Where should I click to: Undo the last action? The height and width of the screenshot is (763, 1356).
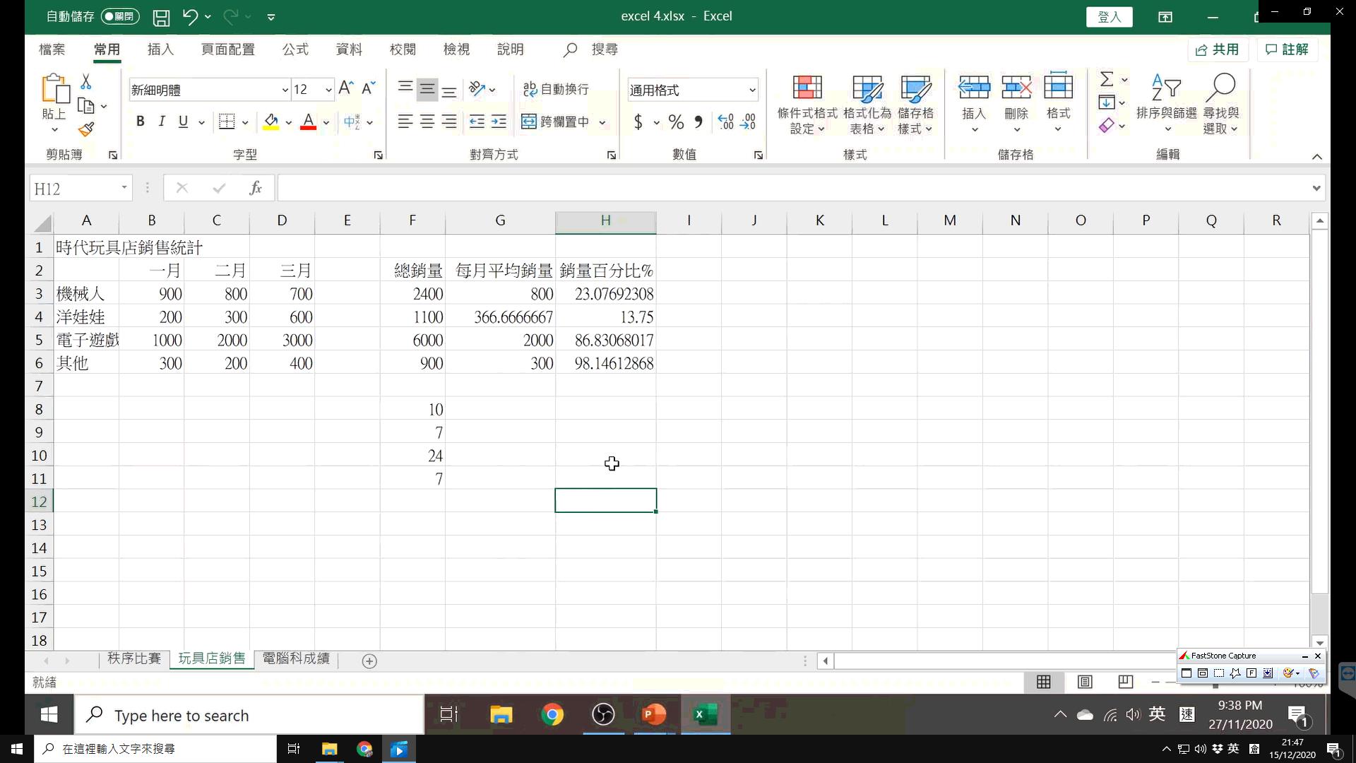click(189, 17)
